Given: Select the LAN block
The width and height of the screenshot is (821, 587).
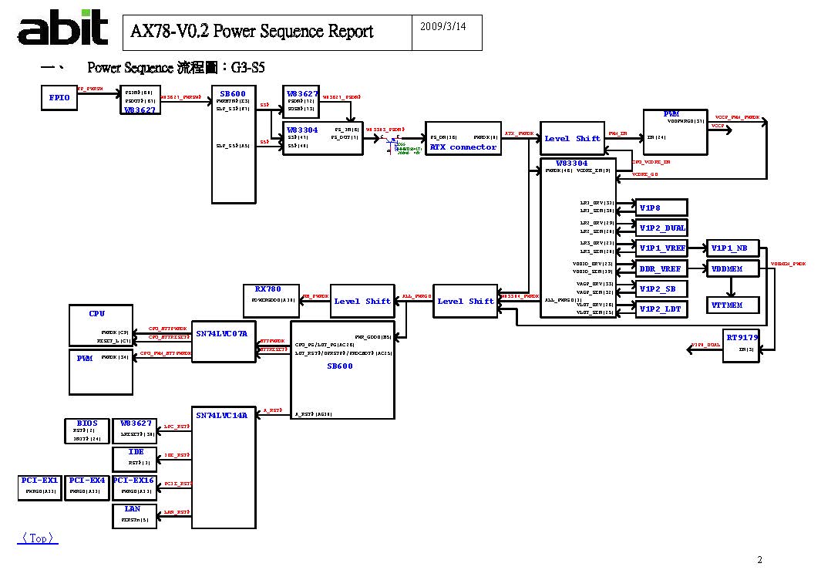Looking at the screenshot, I should (134, 516).
